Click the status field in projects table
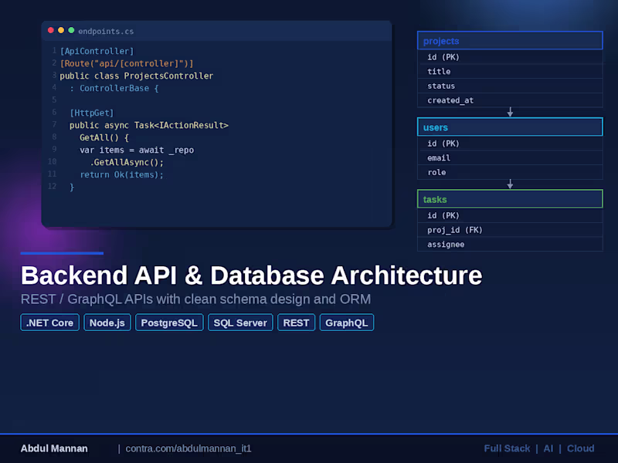The width and height of the screenshot is (618, 463). click(510, 86)
